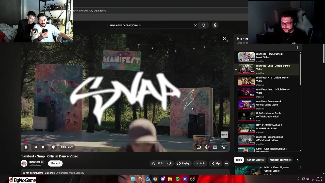Open Google Chrome from the taskbar
Viewport: 325px width, 183px height.
(155, 179)
